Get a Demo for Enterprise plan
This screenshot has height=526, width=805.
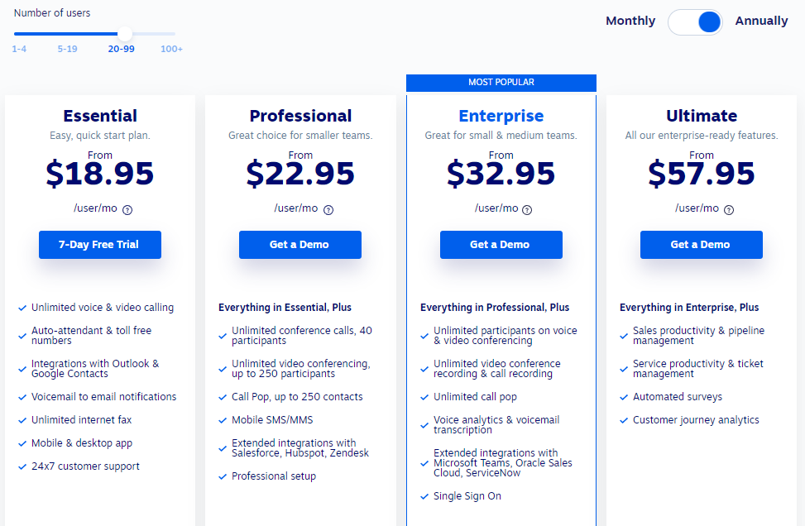(x=501, y=245)
